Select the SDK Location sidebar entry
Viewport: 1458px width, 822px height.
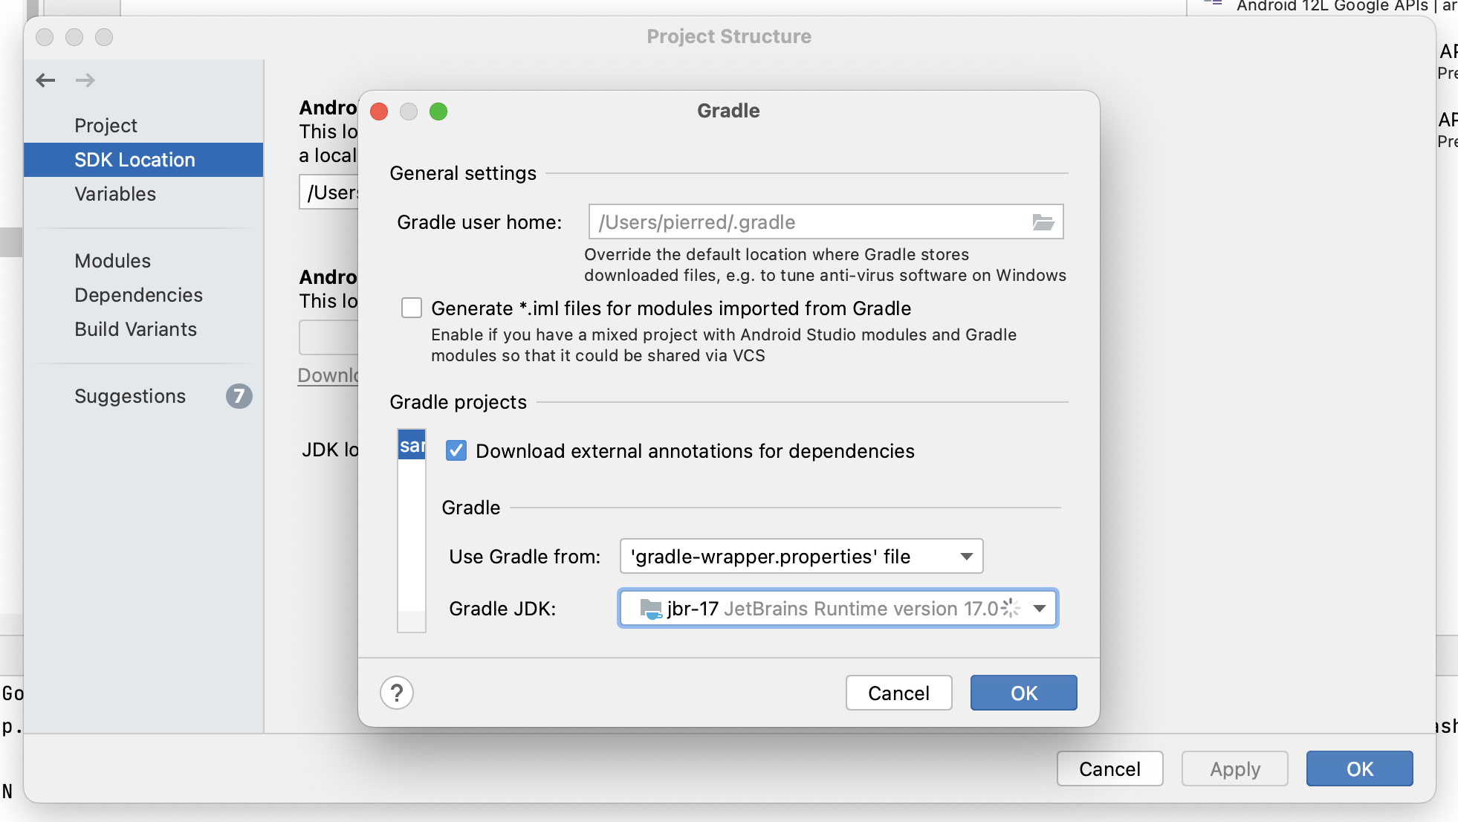pos(134,159)
